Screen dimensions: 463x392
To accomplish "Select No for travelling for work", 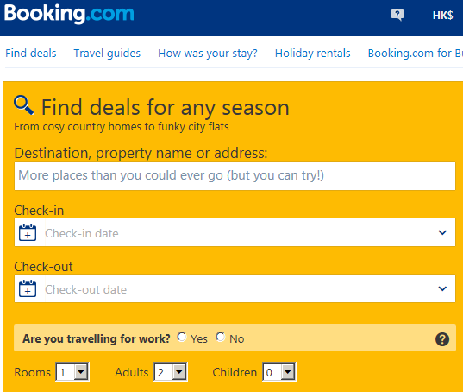I will click(x=221, y=337).
